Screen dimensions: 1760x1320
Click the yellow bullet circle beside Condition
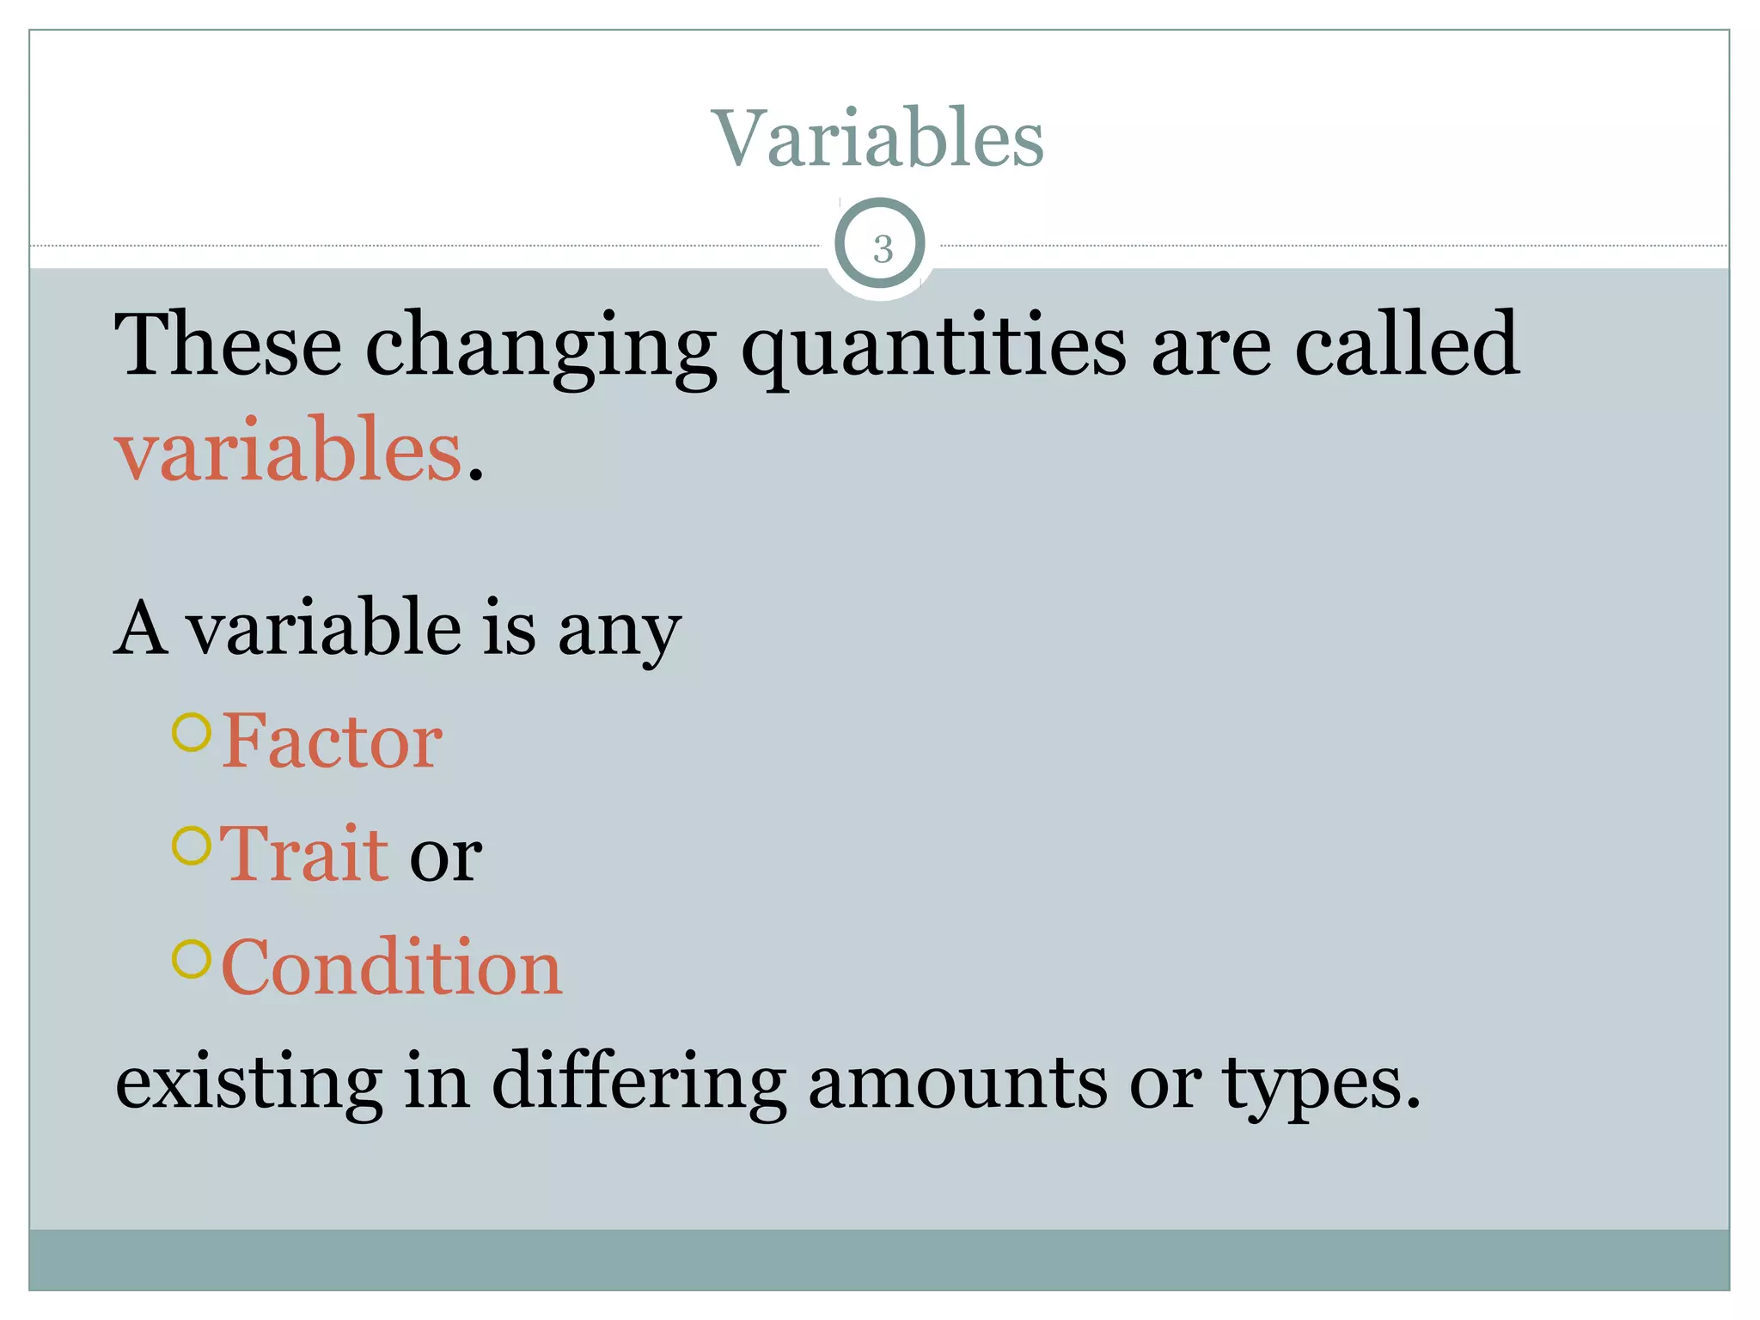192,959
